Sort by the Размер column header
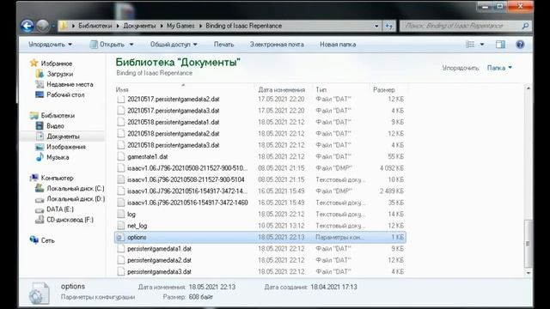550x309 pixels. point(388,89)
